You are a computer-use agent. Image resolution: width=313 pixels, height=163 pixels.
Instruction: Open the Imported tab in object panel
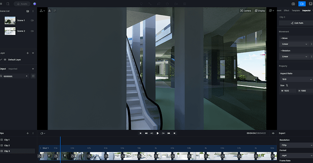pos(13,69)
